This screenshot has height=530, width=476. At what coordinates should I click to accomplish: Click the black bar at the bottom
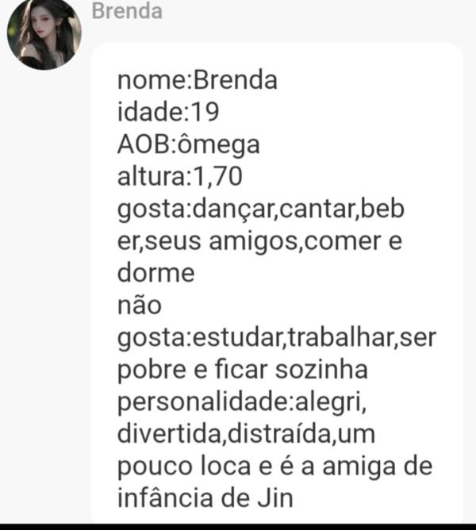coord(238,527)
